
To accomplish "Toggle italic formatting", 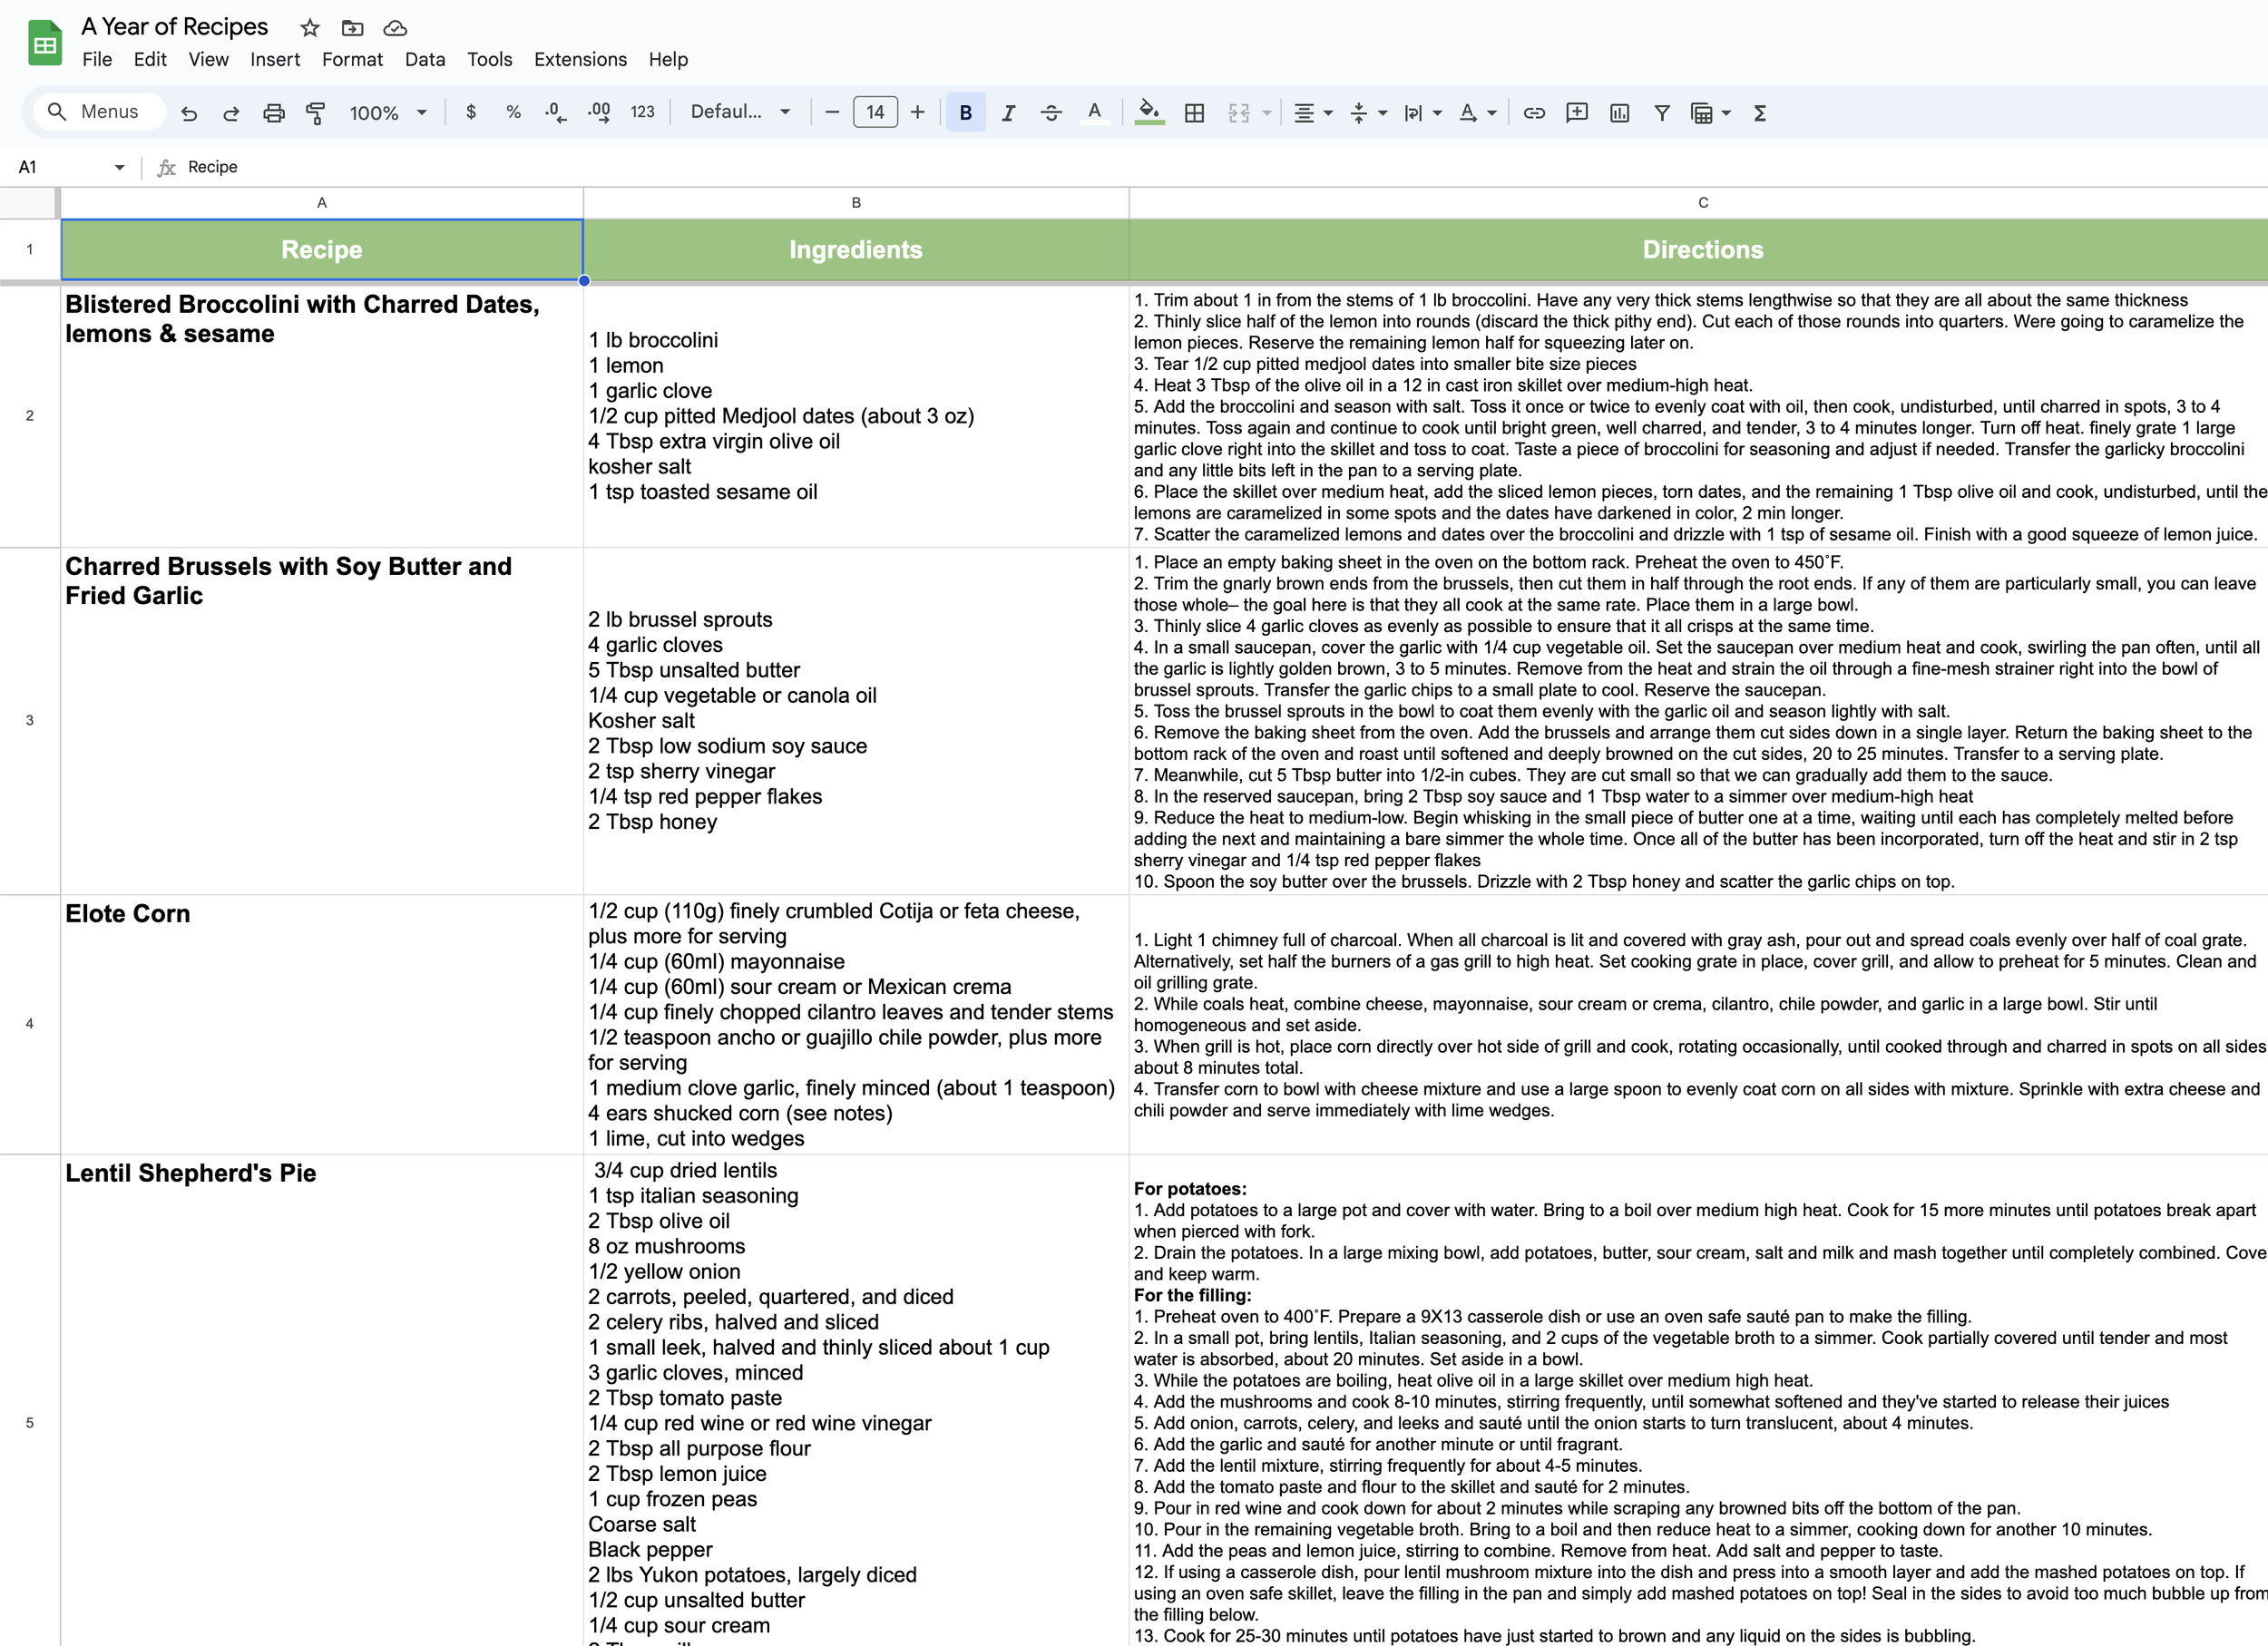I will [1008, 113].
